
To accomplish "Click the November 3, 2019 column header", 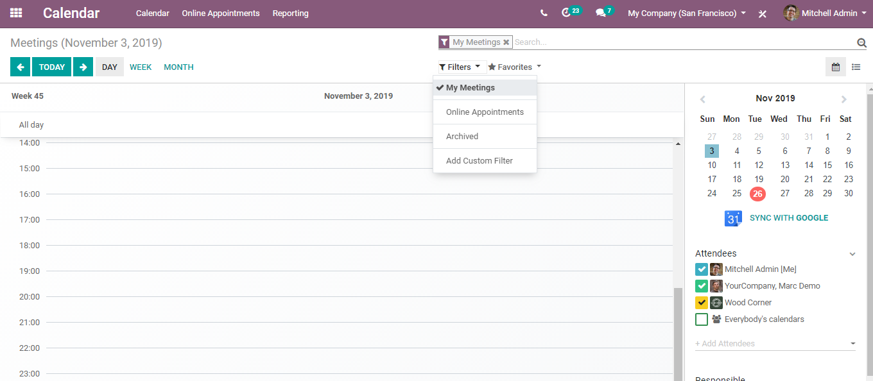I will pos(358,96).
